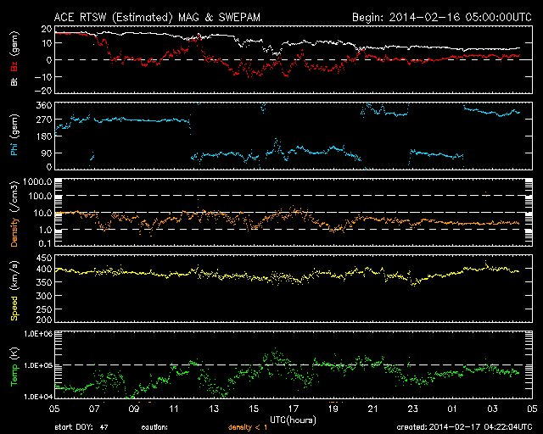Click the 'created: 2014-02-17 04:22:04UTC' footer text
The height and width of the screenshot is (434, 543).
(464, 426)
